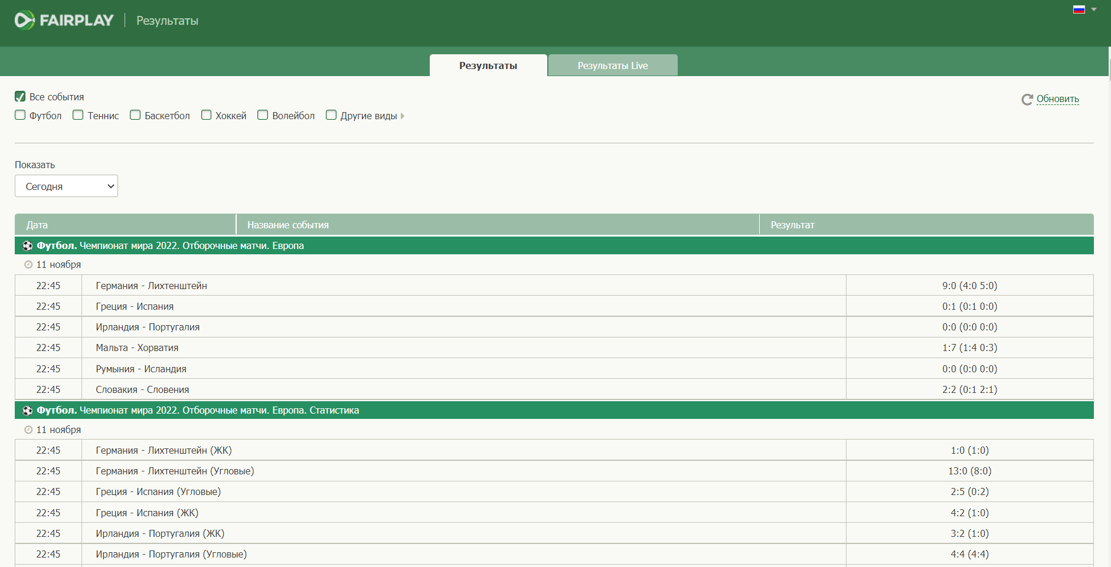Screen dimensions: 1111x567
Task: Switch to the Результаты Live tab
Action: pyautogui.click(x=613, y=65)
